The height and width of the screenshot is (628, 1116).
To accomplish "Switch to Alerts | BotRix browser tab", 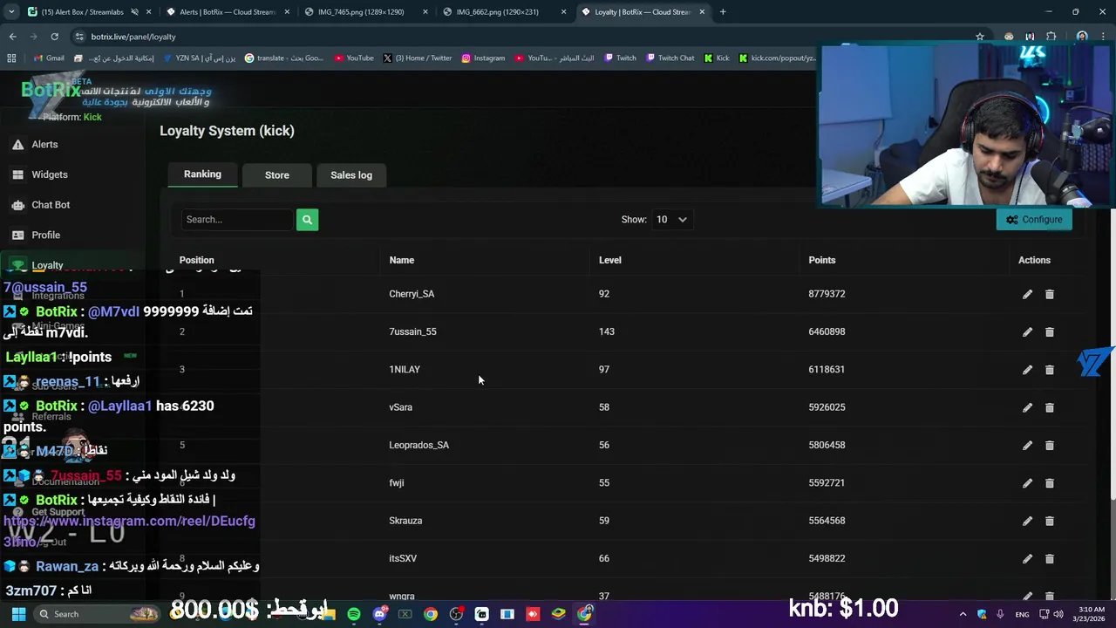I will tap(227, 12).
